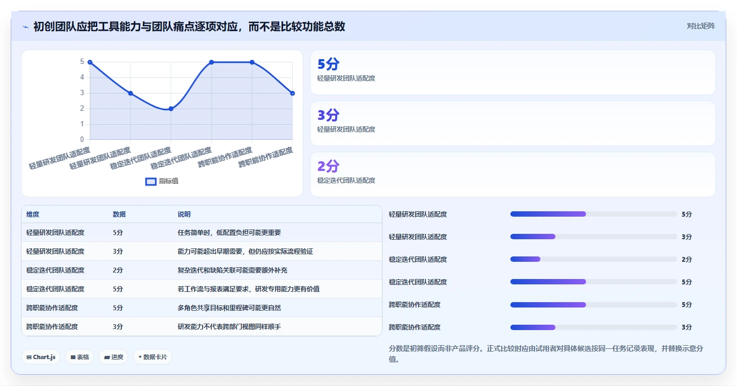Viewport: 737px width, 386px height.
Task: Click the y-axis label 1 on the line chart
Action: point(82,124)
